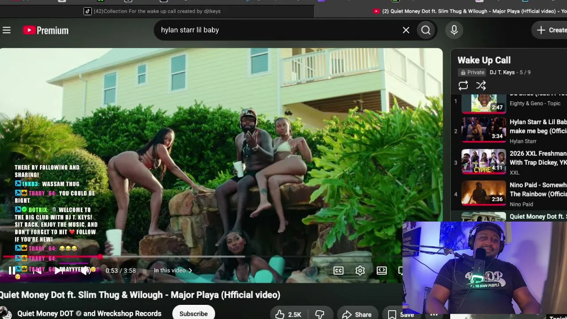Play the 2026 XXL Freshman cypher thumbnail

(484, 161)
